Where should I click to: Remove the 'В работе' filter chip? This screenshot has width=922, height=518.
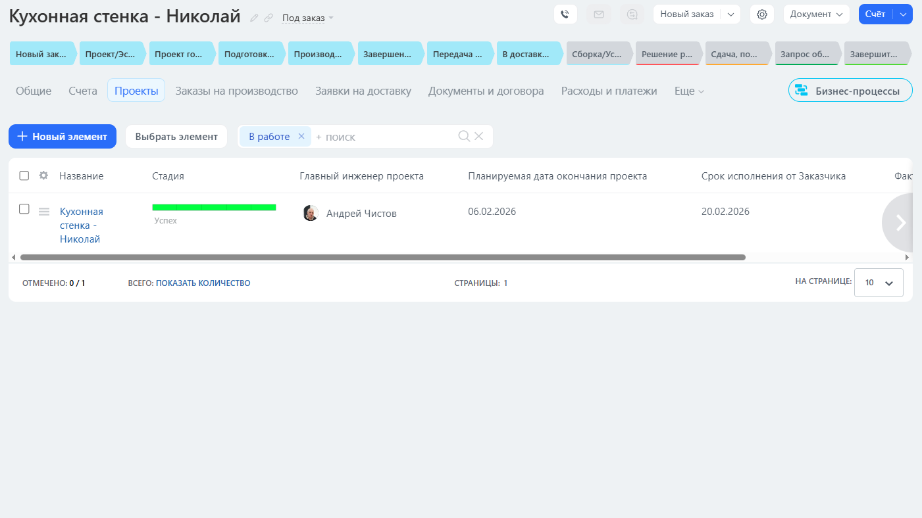(x=301, y=136)
